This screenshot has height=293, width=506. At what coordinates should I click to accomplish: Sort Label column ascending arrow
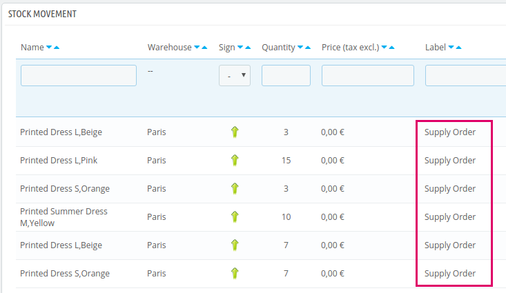[x=458, y=48]
